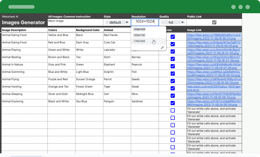The height and width of the screenshot is (157, 260).
Task: Click the 'Grey and Pink' colors cell
Action: (x=61, y=66)
